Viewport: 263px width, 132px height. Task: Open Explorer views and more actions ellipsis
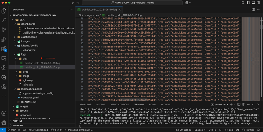point(71,10)
